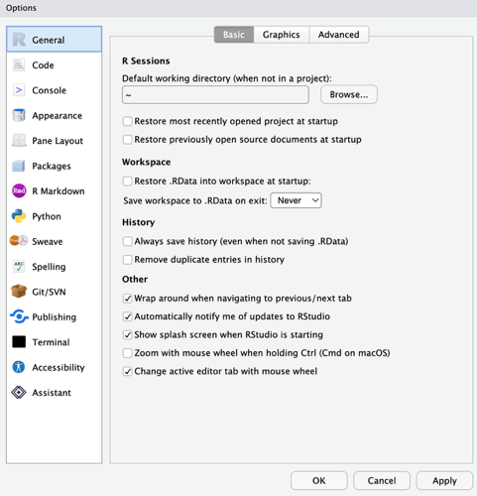
Task: Click the Cancel button
Action: tap(382, 480)
